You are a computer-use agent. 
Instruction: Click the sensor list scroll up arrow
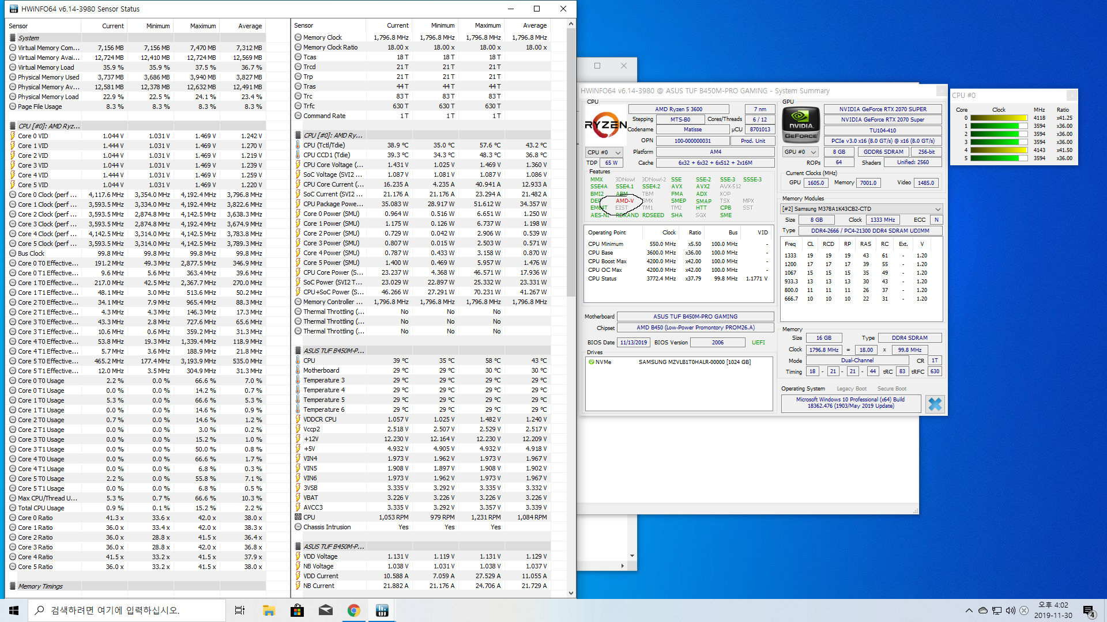(571, 24)
